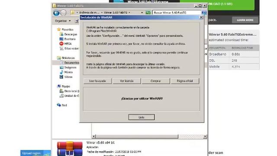Screen dimensions: 277x156
Task: Go back in Explorer window
Action: (56, 13)
